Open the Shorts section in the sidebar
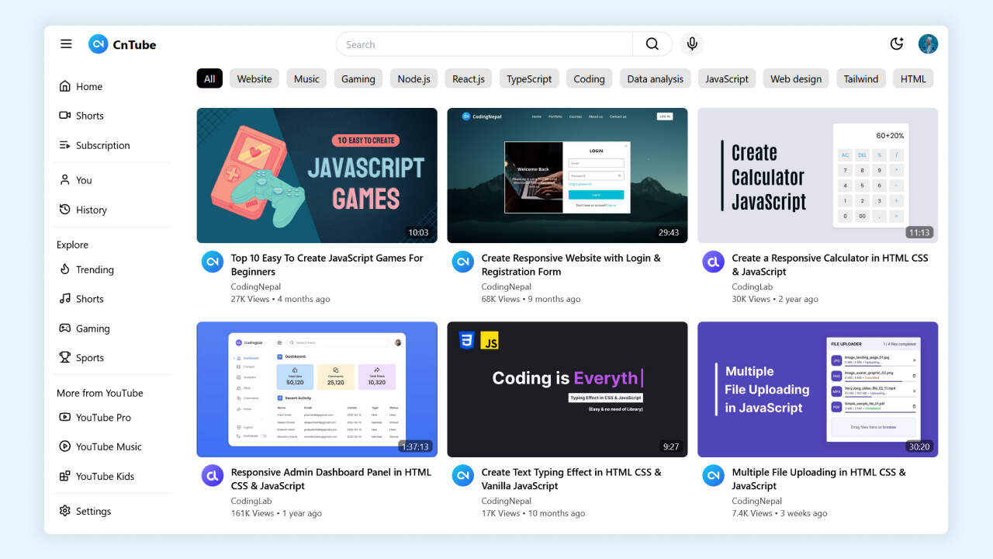 pyautogui.click(x=90, y=116)
